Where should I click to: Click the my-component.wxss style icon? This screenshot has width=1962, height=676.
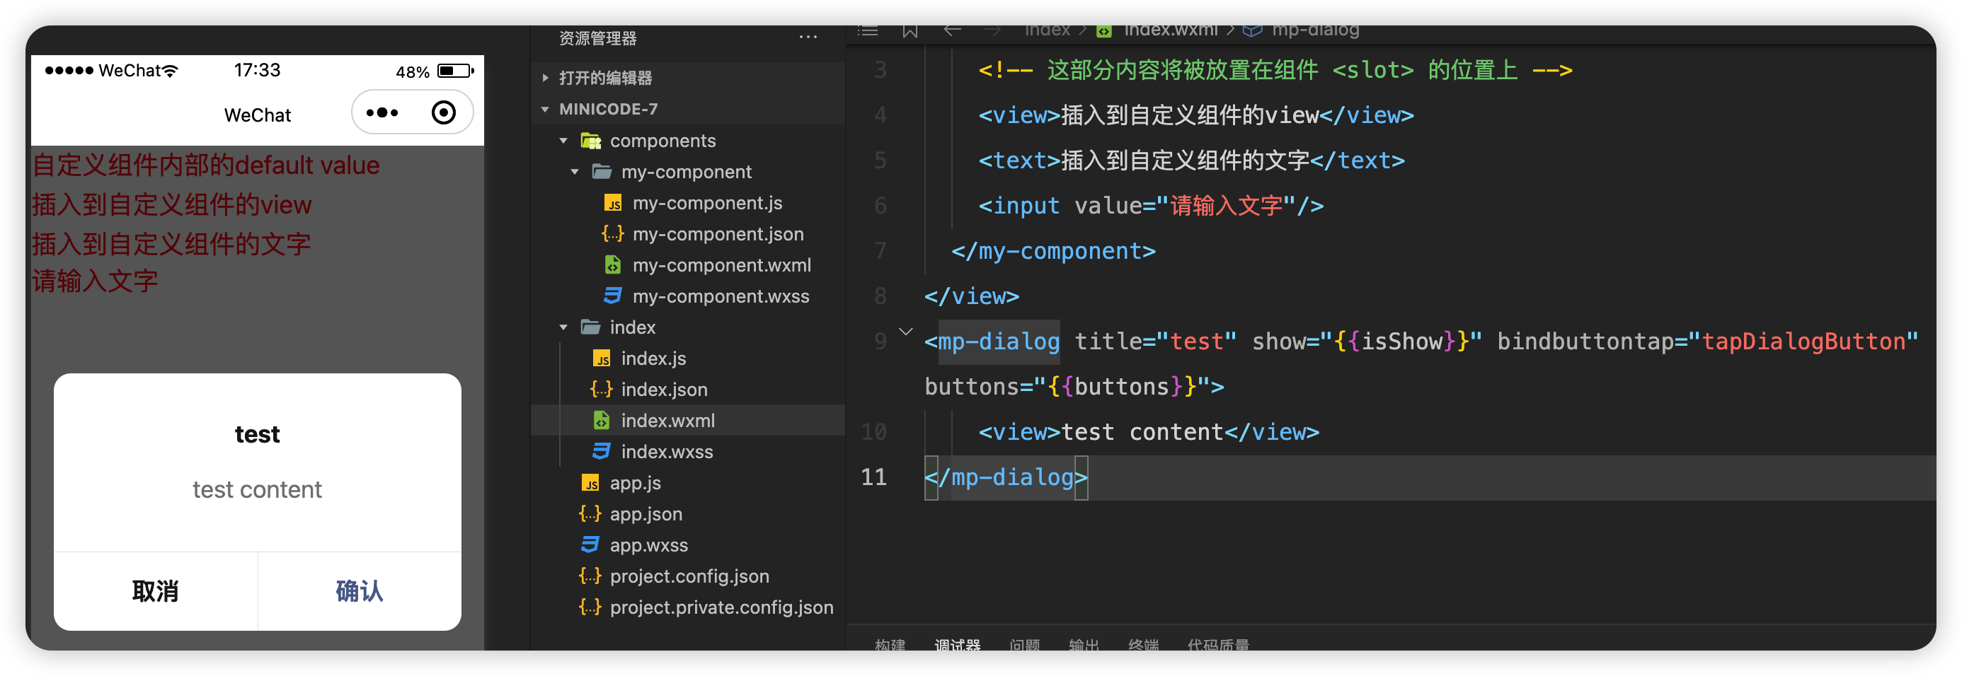pyautogui.click(x=613, y=296)
